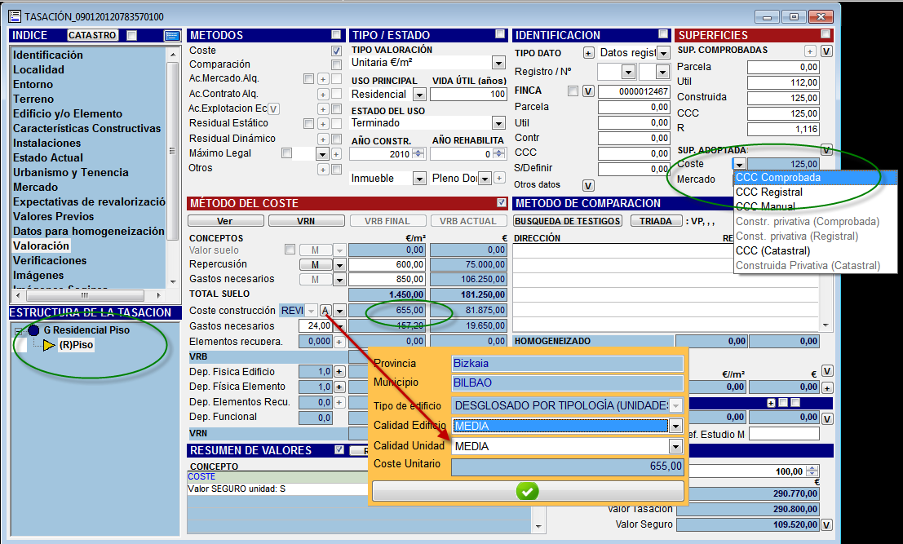This screenshot has height=544, width=903.
Task: Open the USO PRINCIPAL Residencial dropdown
Action: coord(420,95)
